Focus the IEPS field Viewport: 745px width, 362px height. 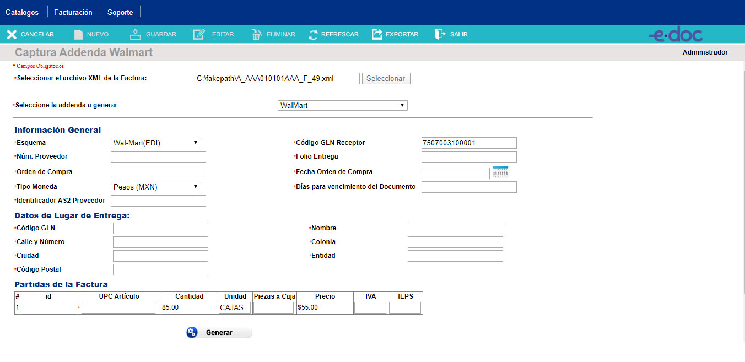(x=405, y=307)
